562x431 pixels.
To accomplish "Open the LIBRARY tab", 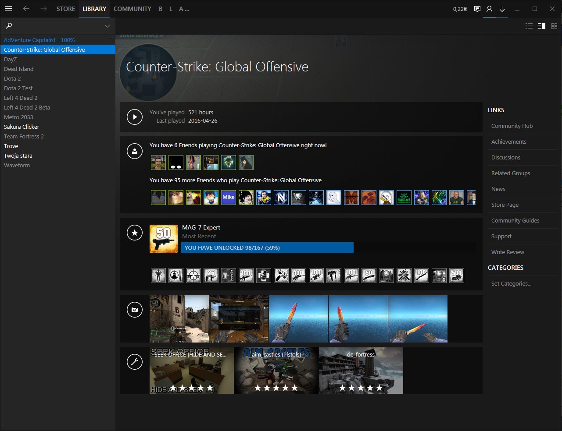I will [94, 9].
